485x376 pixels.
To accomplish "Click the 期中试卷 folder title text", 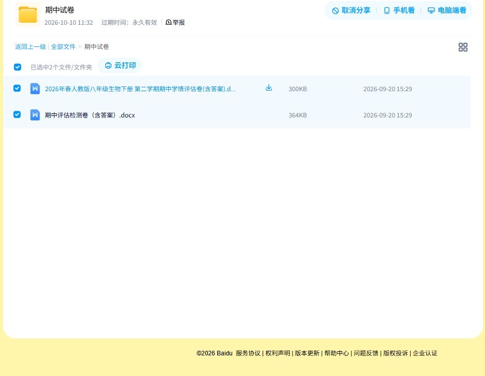I will (x=60, y=10).
